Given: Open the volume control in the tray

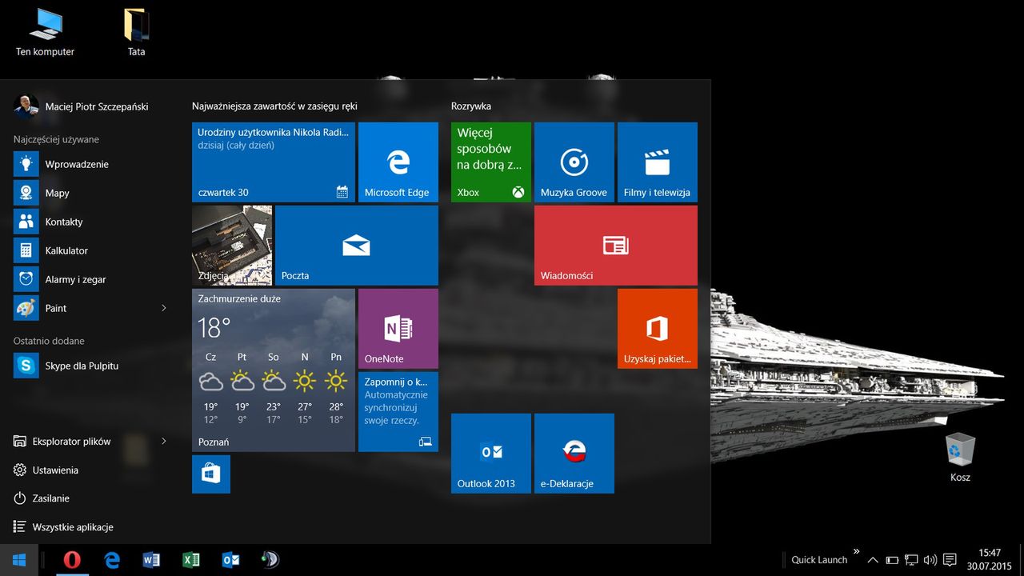Looking at the screenshot, I should coord(930,560).
